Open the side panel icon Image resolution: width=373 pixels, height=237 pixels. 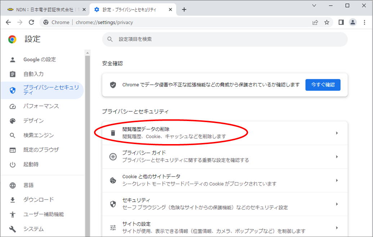pos(341,22)
